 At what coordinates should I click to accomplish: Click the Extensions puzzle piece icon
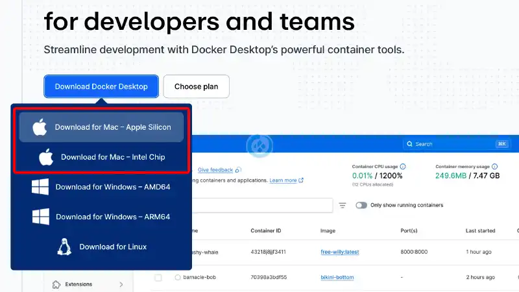56,284
